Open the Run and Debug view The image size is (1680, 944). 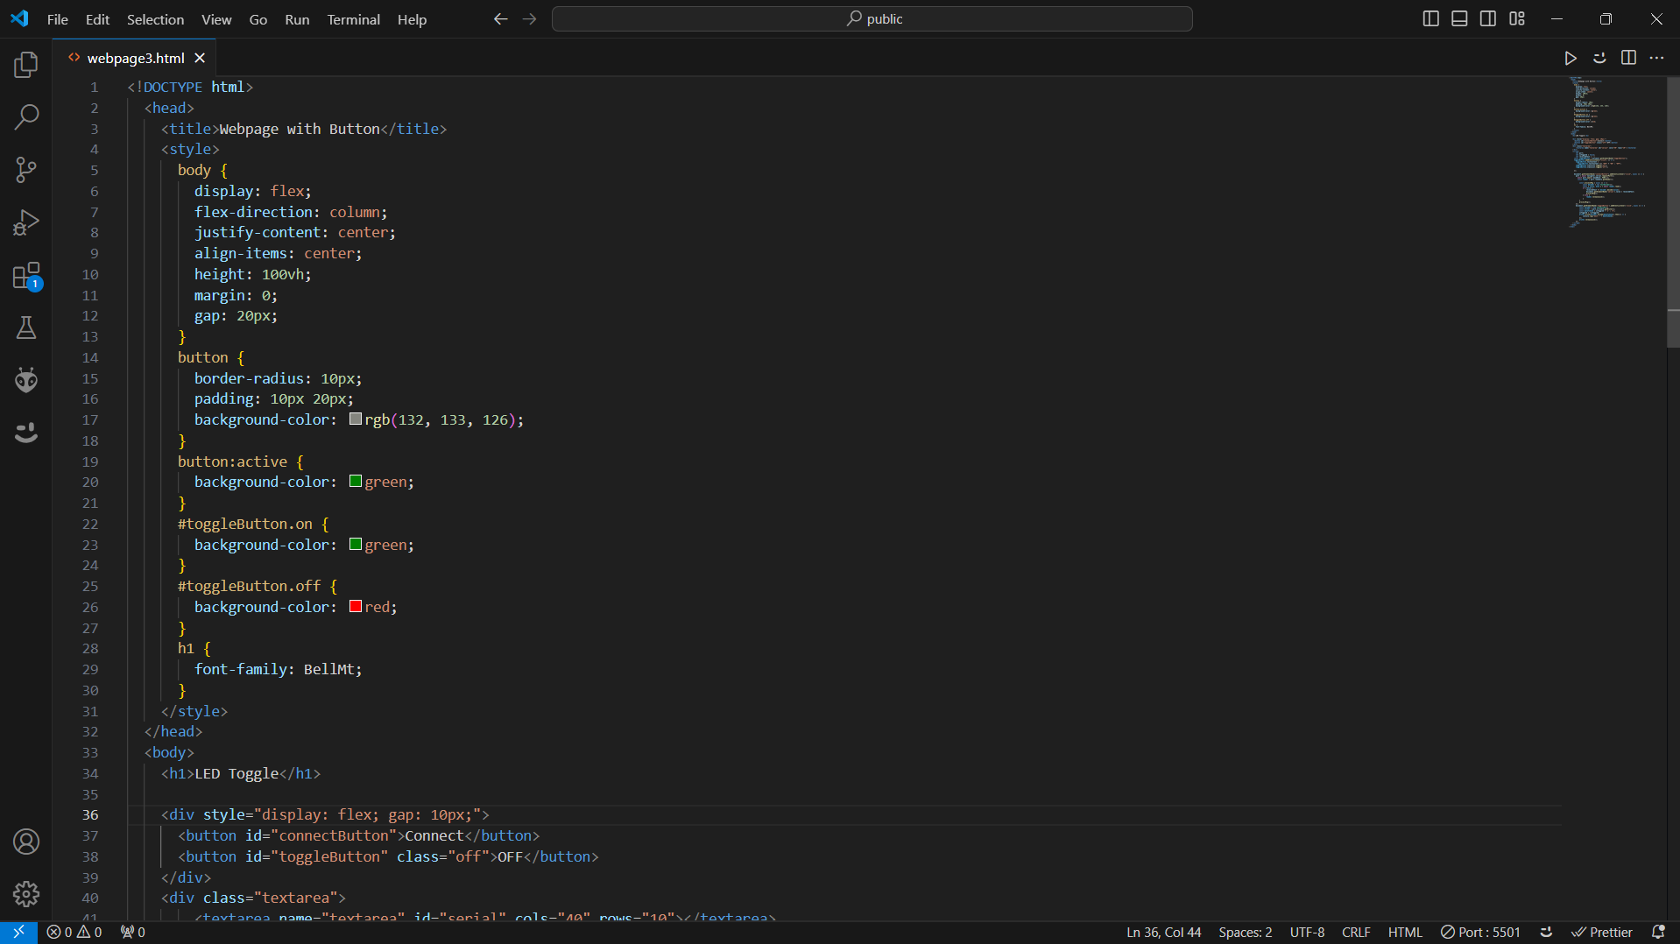[26, 222]
